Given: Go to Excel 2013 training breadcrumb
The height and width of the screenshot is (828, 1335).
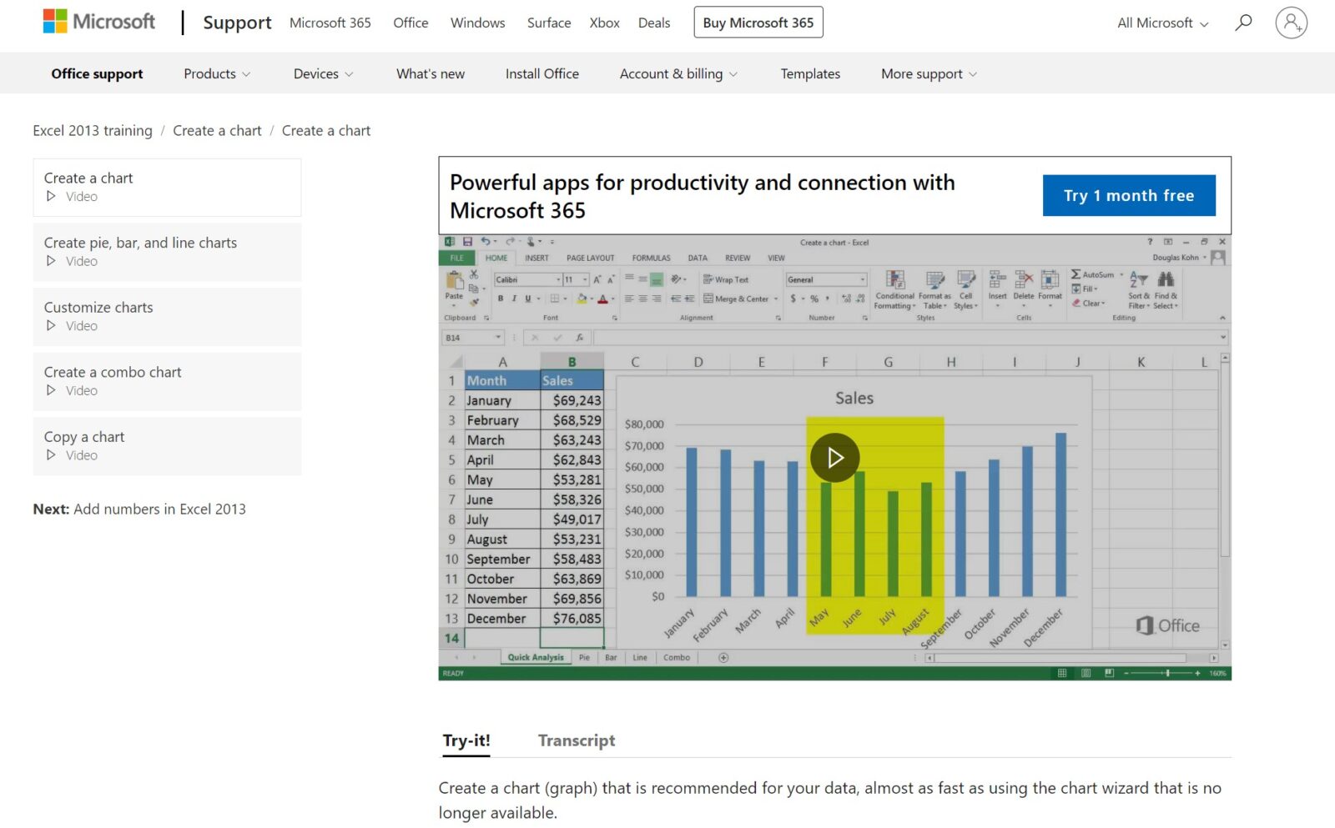Looking at the screenshot, I should click(93, 130).
